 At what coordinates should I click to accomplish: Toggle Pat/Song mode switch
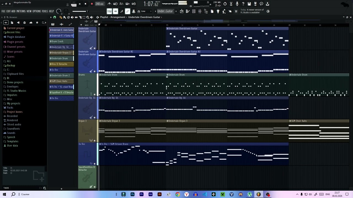(x=74, y=4)
